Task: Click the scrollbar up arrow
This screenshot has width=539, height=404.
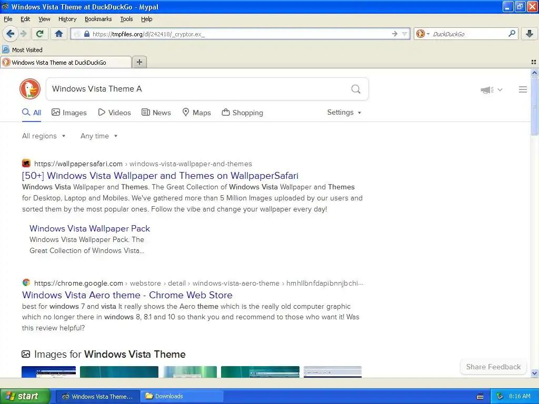Action: tap(534, 73)
